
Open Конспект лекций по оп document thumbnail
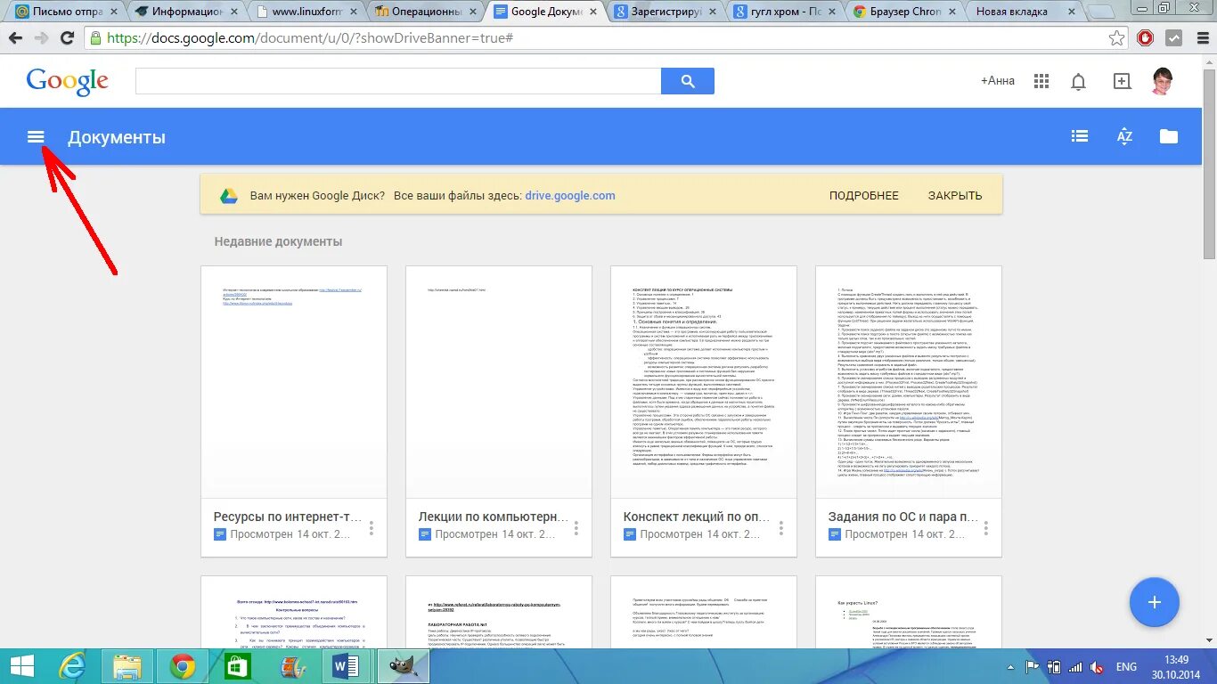click(704, 382)
